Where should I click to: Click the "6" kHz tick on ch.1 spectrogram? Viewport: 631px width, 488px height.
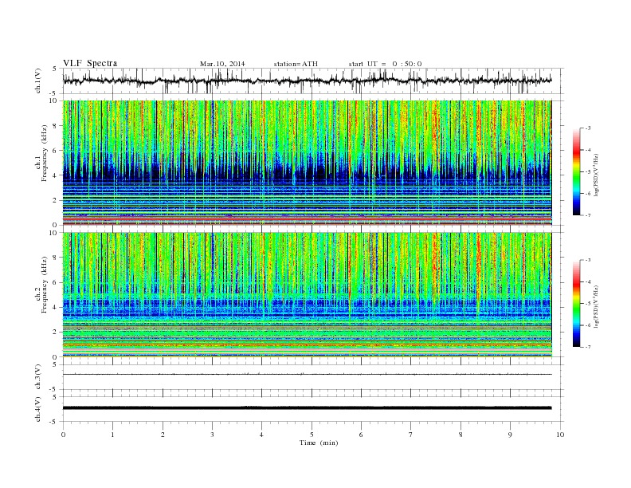[55, 151]
